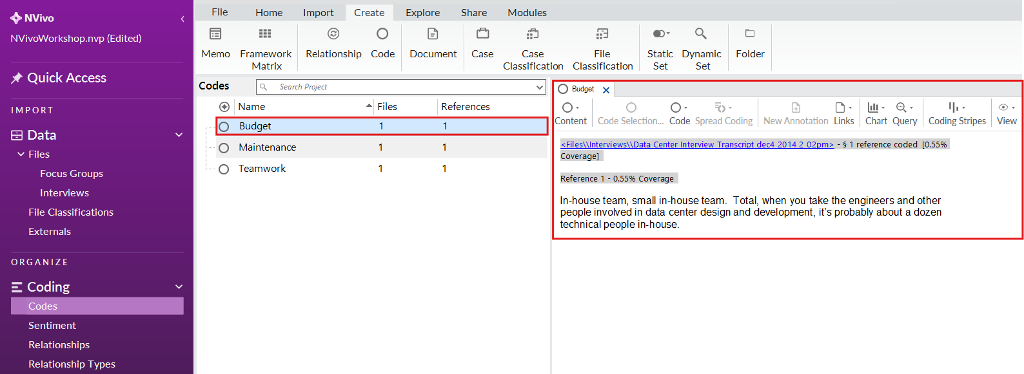The height and width of the screenshot is (374, 1024).
Task: Create a Dynamic Set
Action: coord(702,48)
